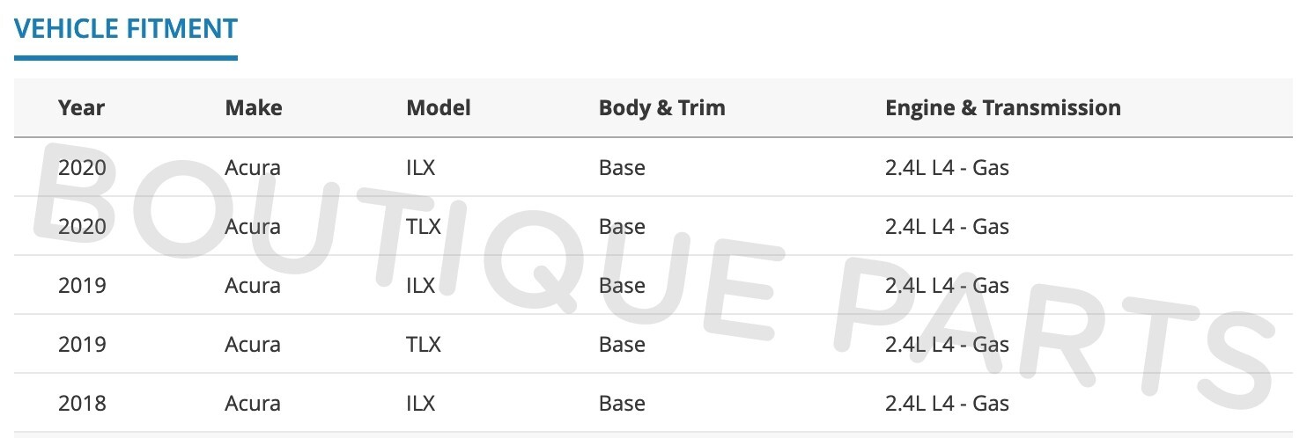
Task: Click the Engine & Transmission column header
Action: [1002, 108]
